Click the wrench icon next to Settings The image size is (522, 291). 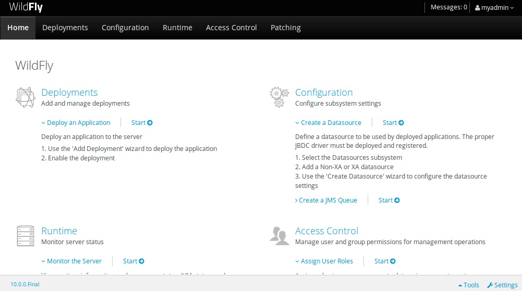click(x=490, y=285)
